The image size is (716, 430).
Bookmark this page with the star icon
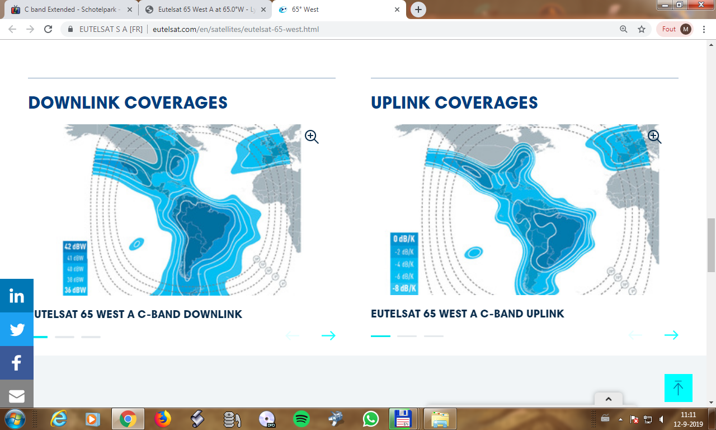(642, 29)
